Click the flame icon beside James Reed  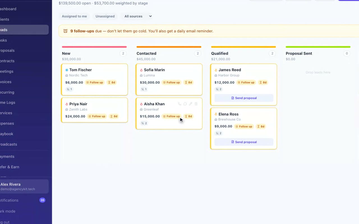[216, 70]
